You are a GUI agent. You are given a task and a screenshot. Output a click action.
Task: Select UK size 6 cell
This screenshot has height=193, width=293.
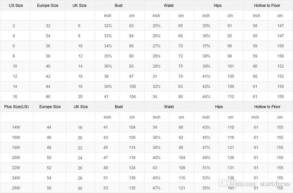[79, 26]
